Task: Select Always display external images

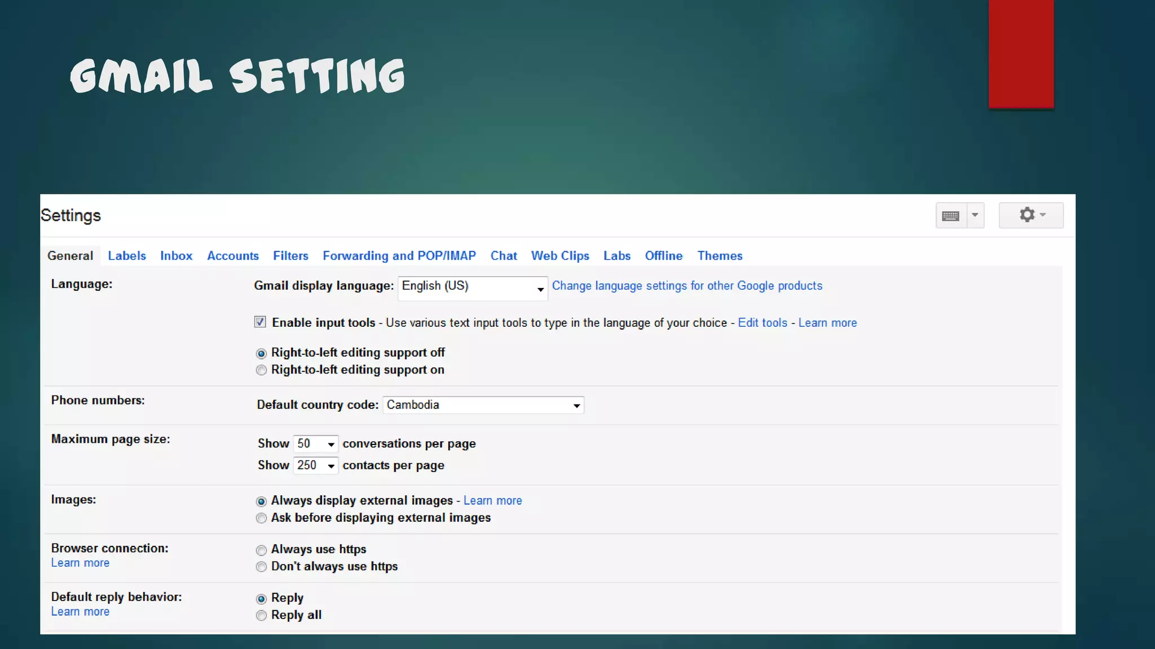Action: [261, 501]
